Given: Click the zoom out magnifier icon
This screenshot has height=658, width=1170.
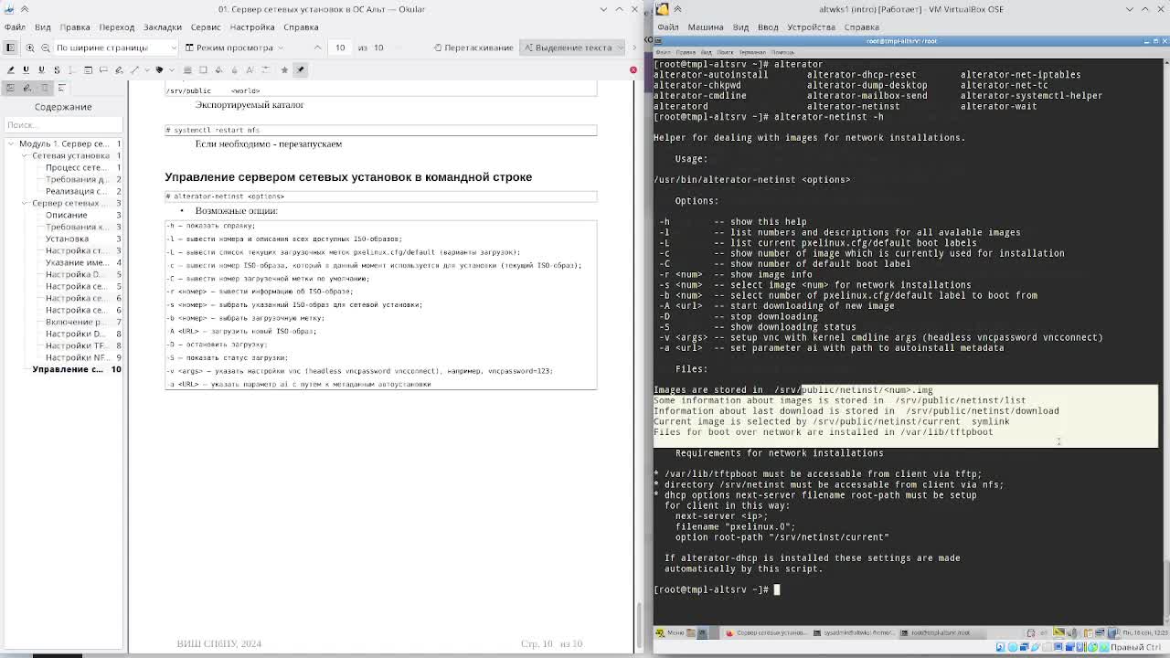Looking at the screenshot, I should pos(46,47).
